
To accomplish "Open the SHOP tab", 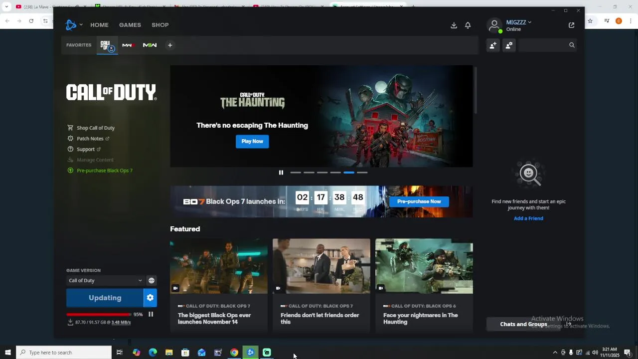I will [160, 25].
